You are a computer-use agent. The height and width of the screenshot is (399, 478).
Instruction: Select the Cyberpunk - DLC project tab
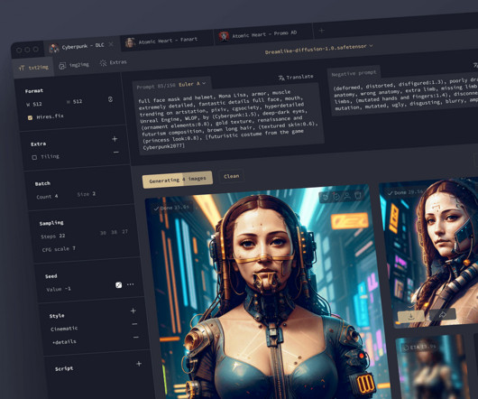coord(83,46)
